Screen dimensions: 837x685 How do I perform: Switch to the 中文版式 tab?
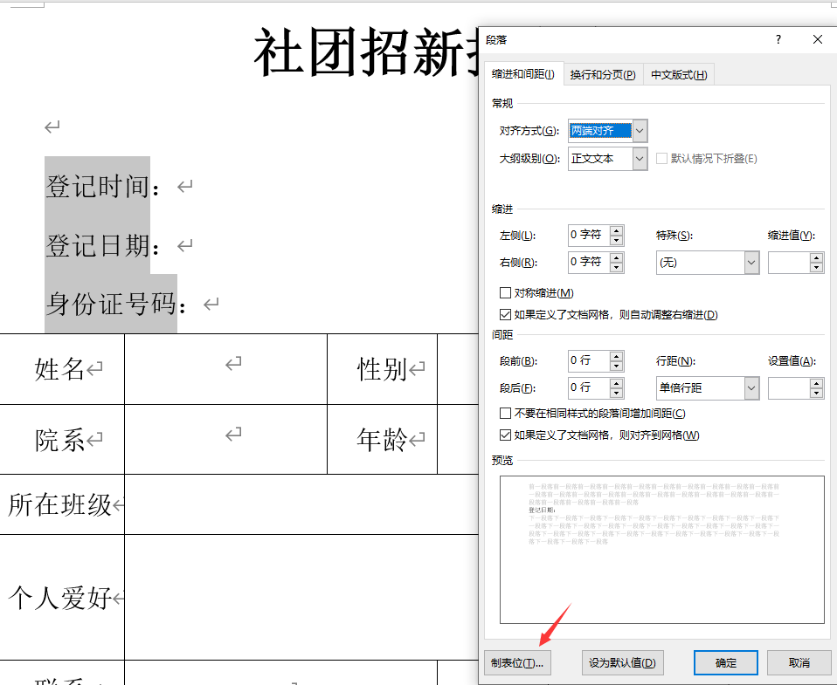coord(679,74)
